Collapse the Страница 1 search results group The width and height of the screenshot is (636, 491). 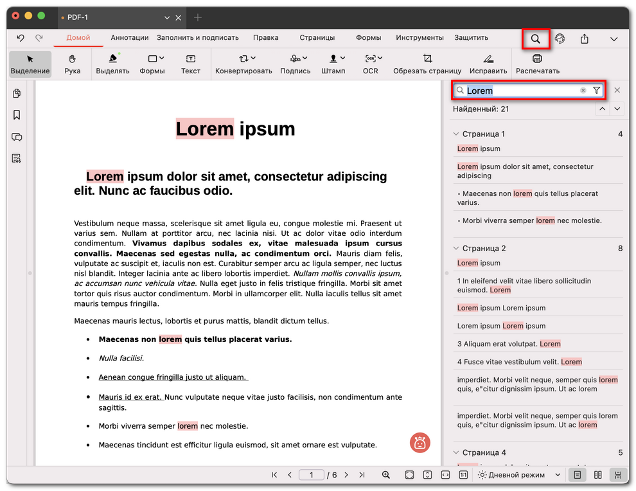click(x=457, y=134)
